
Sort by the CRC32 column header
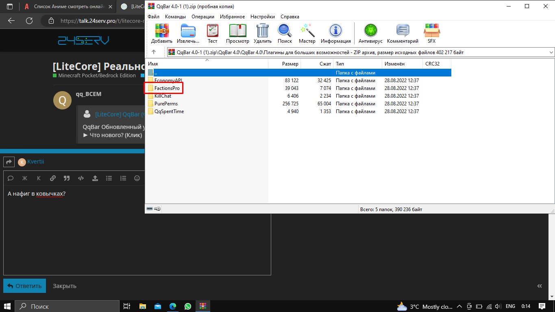pos(437,64)
